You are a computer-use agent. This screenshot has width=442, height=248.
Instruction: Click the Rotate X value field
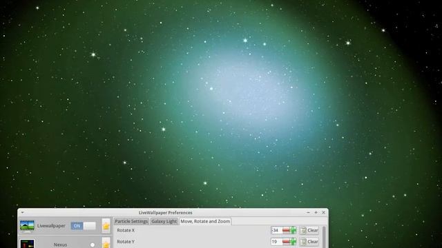276,230
